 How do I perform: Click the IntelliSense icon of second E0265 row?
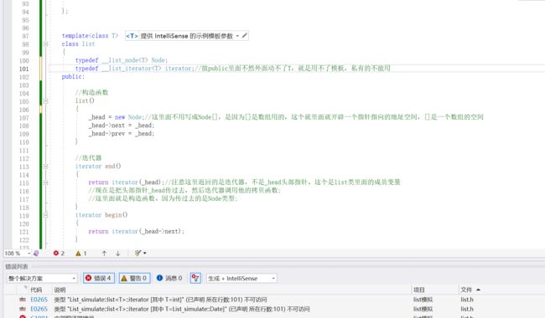[x=23, y=309]
